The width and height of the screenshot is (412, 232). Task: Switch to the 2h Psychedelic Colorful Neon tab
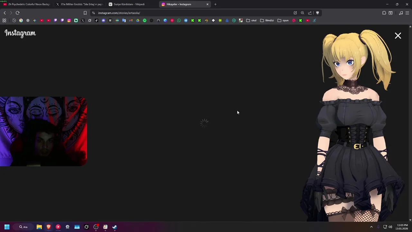(x=27, y=4)
